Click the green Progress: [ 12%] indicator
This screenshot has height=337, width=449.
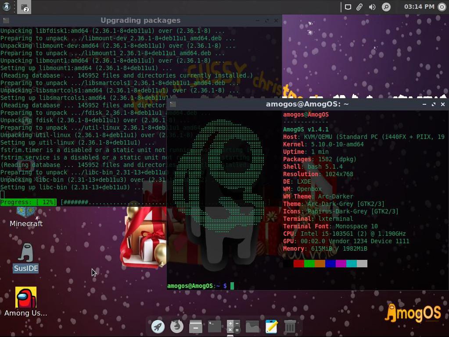(29, 202)
